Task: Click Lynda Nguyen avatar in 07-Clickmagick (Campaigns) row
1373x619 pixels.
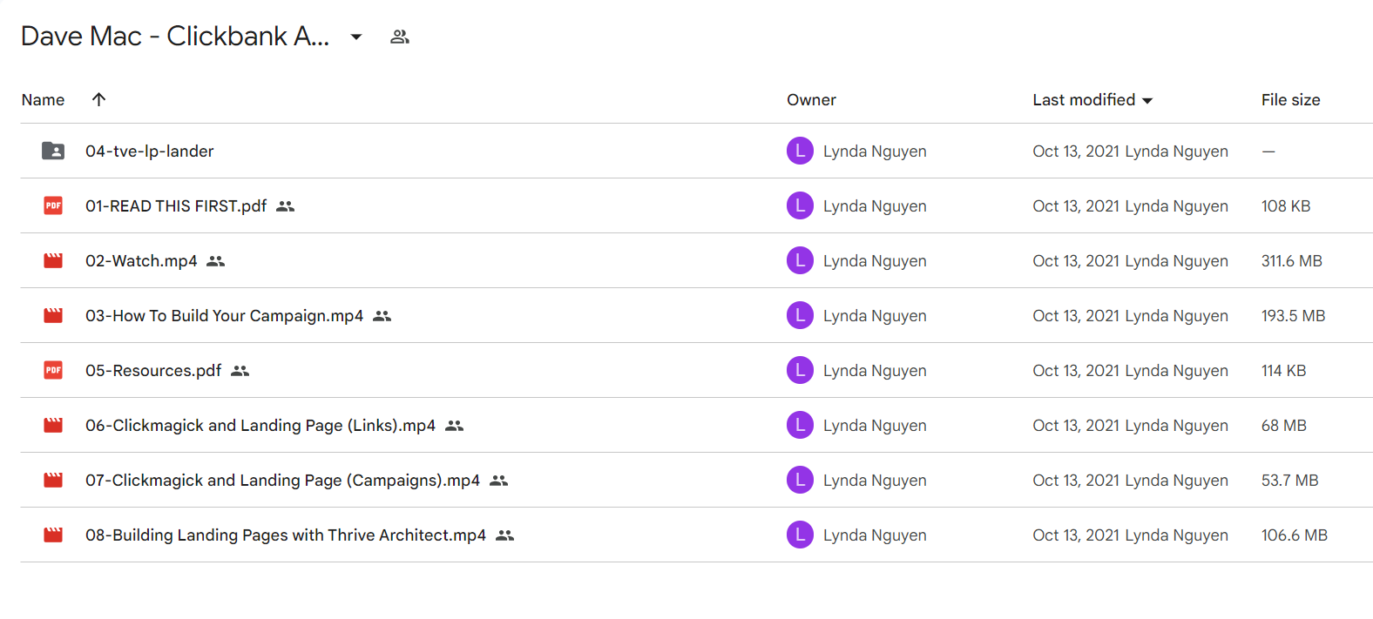Action: [800, 480]
